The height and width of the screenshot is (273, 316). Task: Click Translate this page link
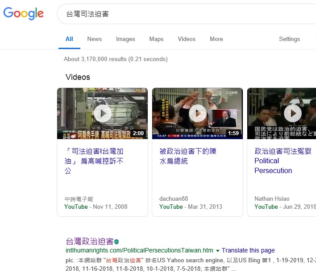(x=248, y=251)
